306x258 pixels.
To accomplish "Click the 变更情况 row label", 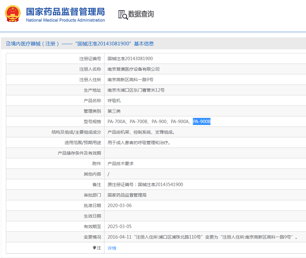I will click(92, 237).
